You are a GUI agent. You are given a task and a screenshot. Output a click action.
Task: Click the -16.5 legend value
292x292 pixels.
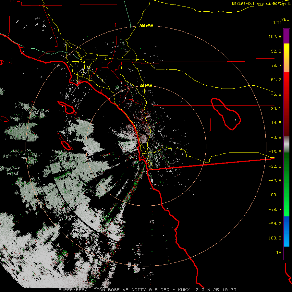click(275, 152)
